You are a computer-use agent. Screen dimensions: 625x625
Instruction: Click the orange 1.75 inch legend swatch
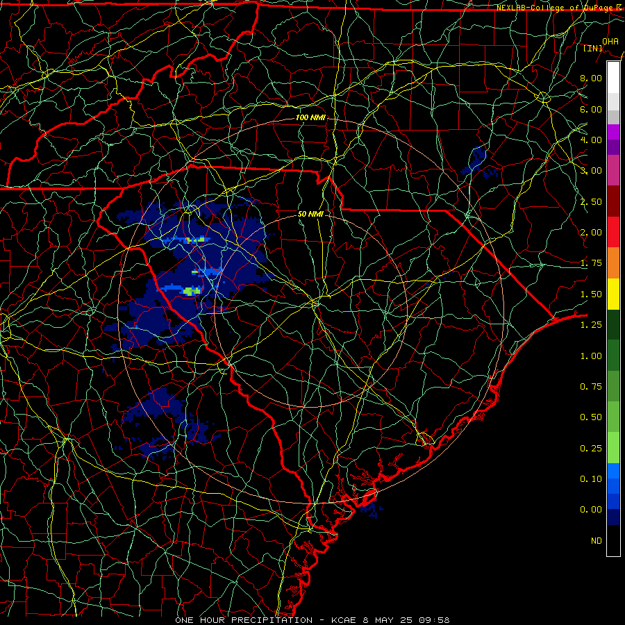pos(613,262)
